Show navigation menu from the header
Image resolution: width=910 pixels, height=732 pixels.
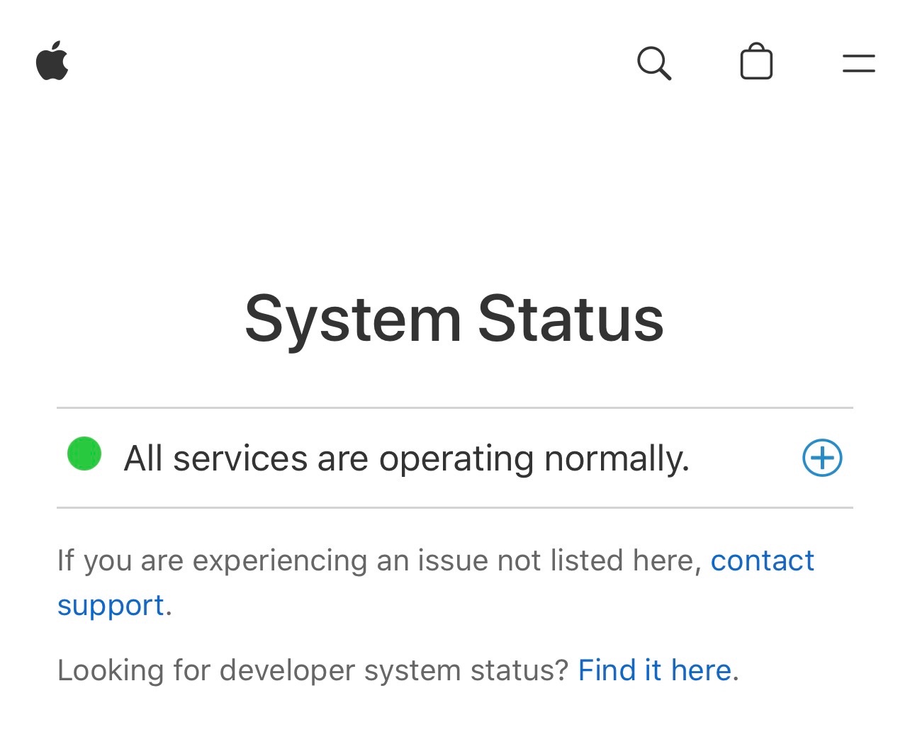tap(858, 63)
